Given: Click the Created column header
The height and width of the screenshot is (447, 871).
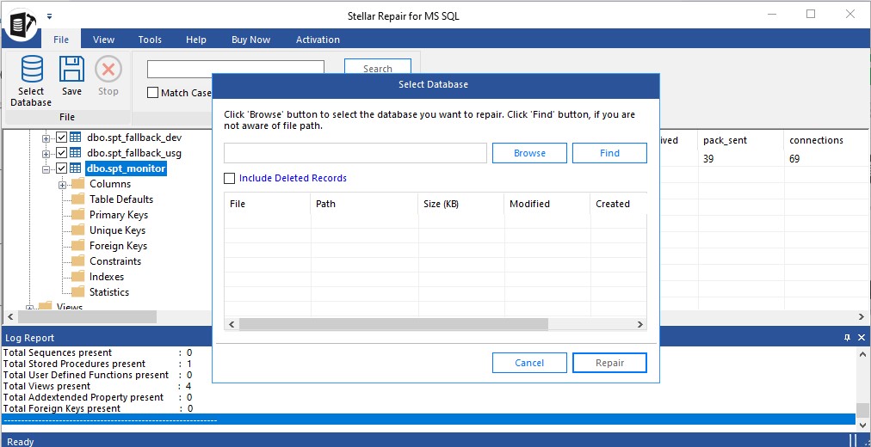Looking at the screenshot, I should click(619, 204).
